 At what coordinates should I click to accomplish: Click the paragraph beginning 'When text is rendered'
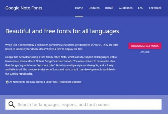pyautogui.click(x=62, y=47)
